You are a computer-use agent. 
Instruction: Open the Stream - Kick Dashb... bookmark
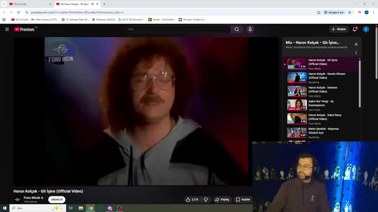(162, 20)
